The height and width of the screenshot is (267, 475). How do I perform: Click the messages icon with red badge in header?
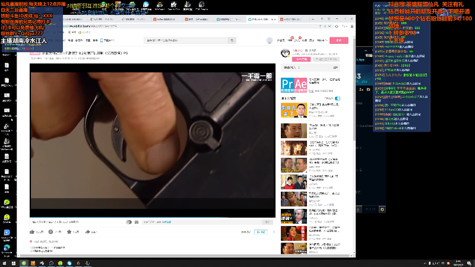(290, 40)
